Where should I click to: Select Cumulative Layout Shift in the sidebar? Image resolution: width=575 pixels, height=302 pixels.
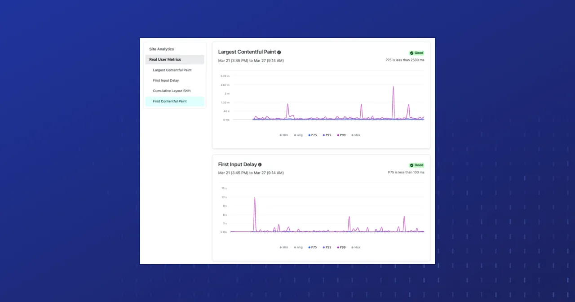(x=172, y=91)
